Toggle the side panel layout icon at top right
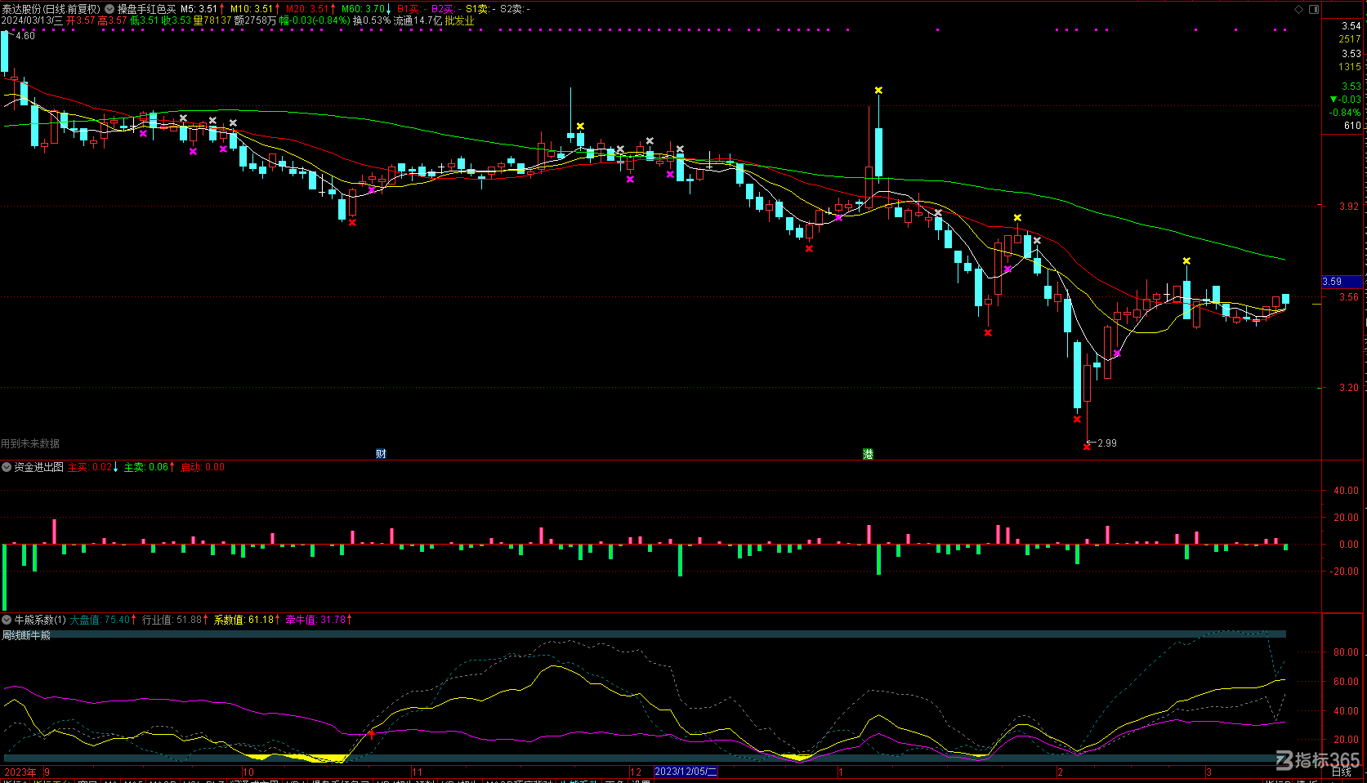This screenshot has height=783, width=1367. click(x=1314, y=9)
